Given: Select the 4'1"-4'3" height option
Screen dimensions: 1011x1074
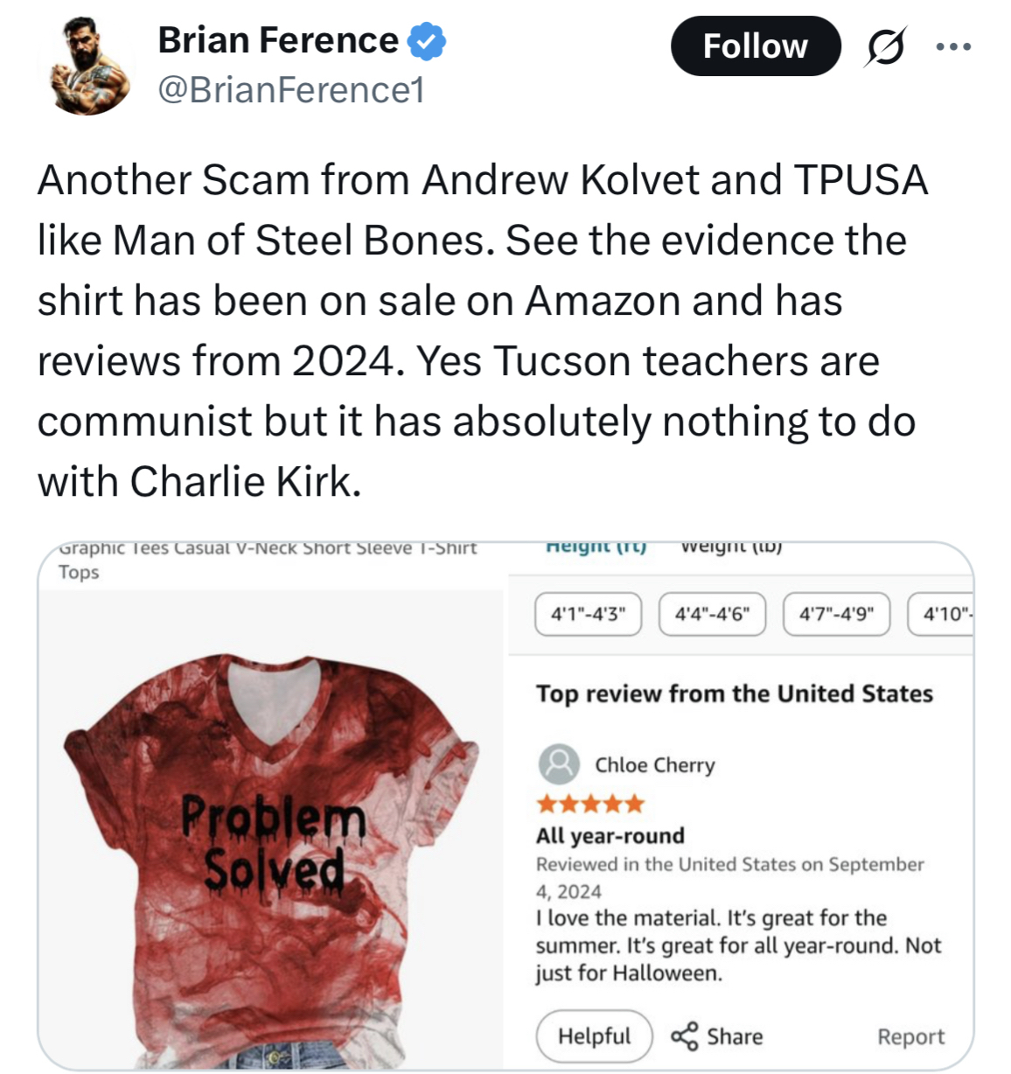Looking at the screenshot, I should 589,614.
